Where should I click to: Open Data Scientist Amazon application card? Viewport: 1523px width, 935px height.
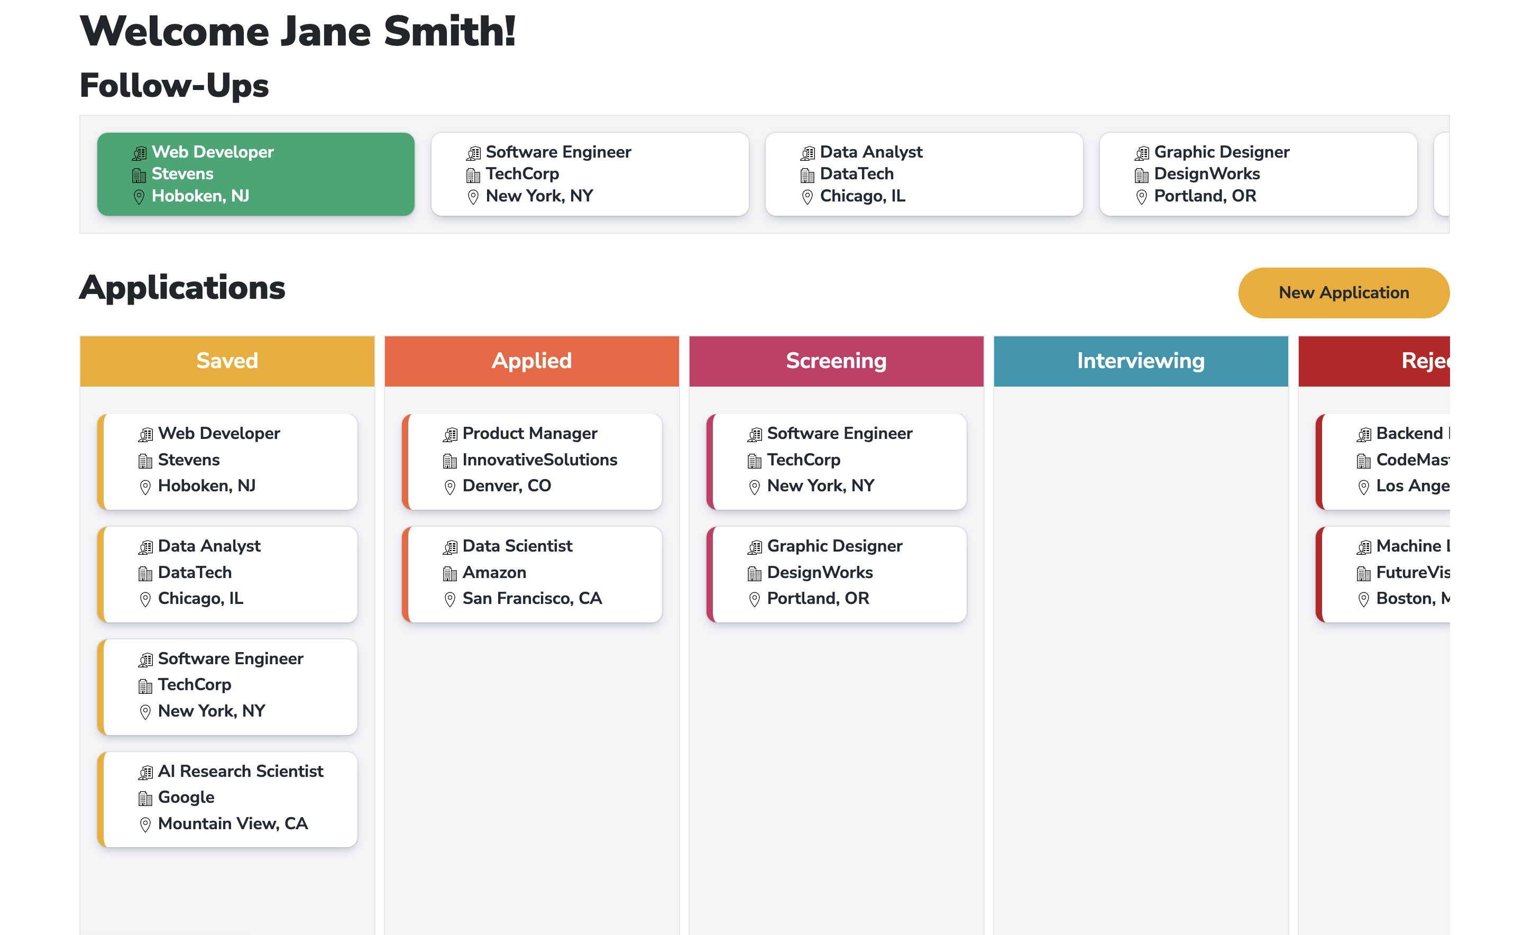pos(533,573)
